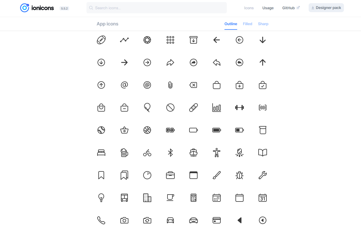Choose the calculator icon
This screenshot has height=233, width=361.
tap(194, 198)
